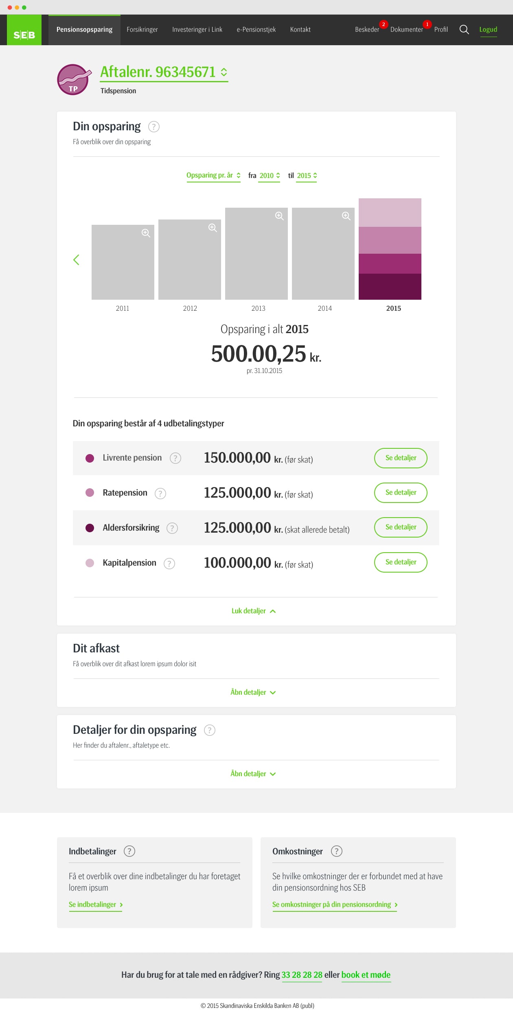Collapse section with Luk detaljer
Image resolution: width=513 pixels, height=1014 pixels.
[x=254, y=611]
